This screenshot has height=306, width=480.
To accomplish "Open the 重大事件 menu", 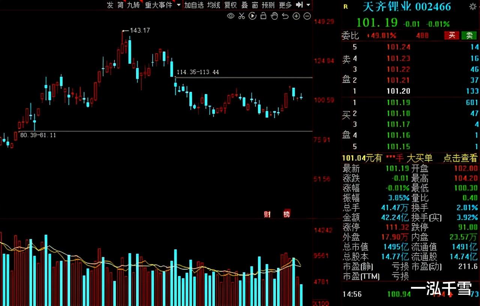I will click(159, 5).
